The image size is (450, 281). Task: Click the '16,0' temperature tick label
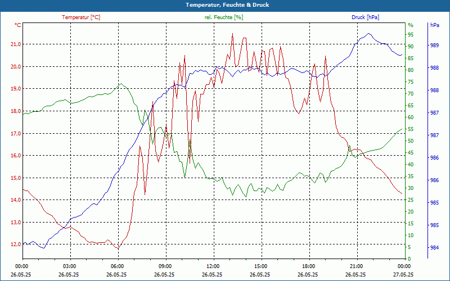pyautogui.click(x=16, y=156)
